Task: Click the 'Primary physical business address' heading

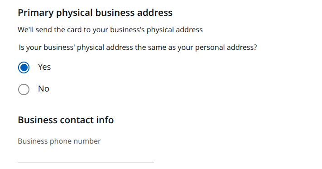Action: pos(95,13)
